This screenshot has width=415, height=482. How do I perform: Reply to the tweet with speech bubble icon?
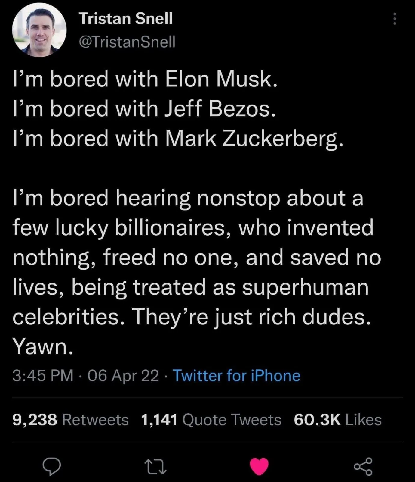51,466
